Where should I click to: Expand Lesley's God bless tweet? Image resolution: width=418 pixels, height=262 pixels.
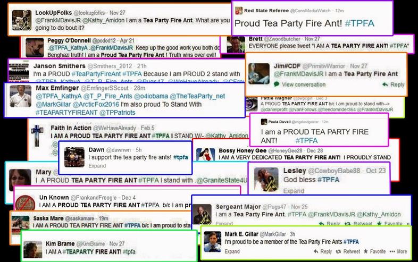coord(294,191)
